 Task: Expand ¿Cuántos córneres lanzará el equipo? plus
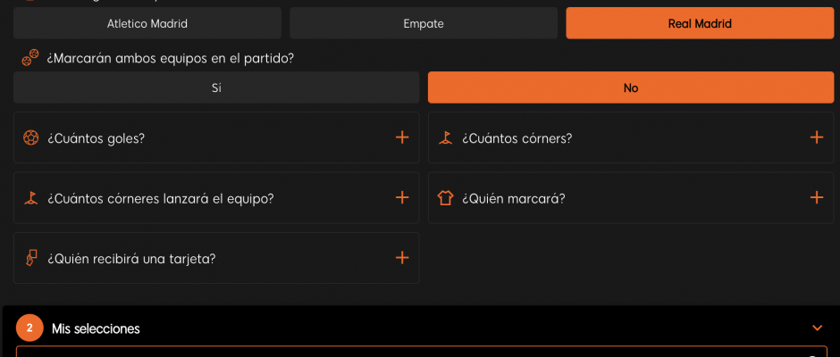coord(402,197)
